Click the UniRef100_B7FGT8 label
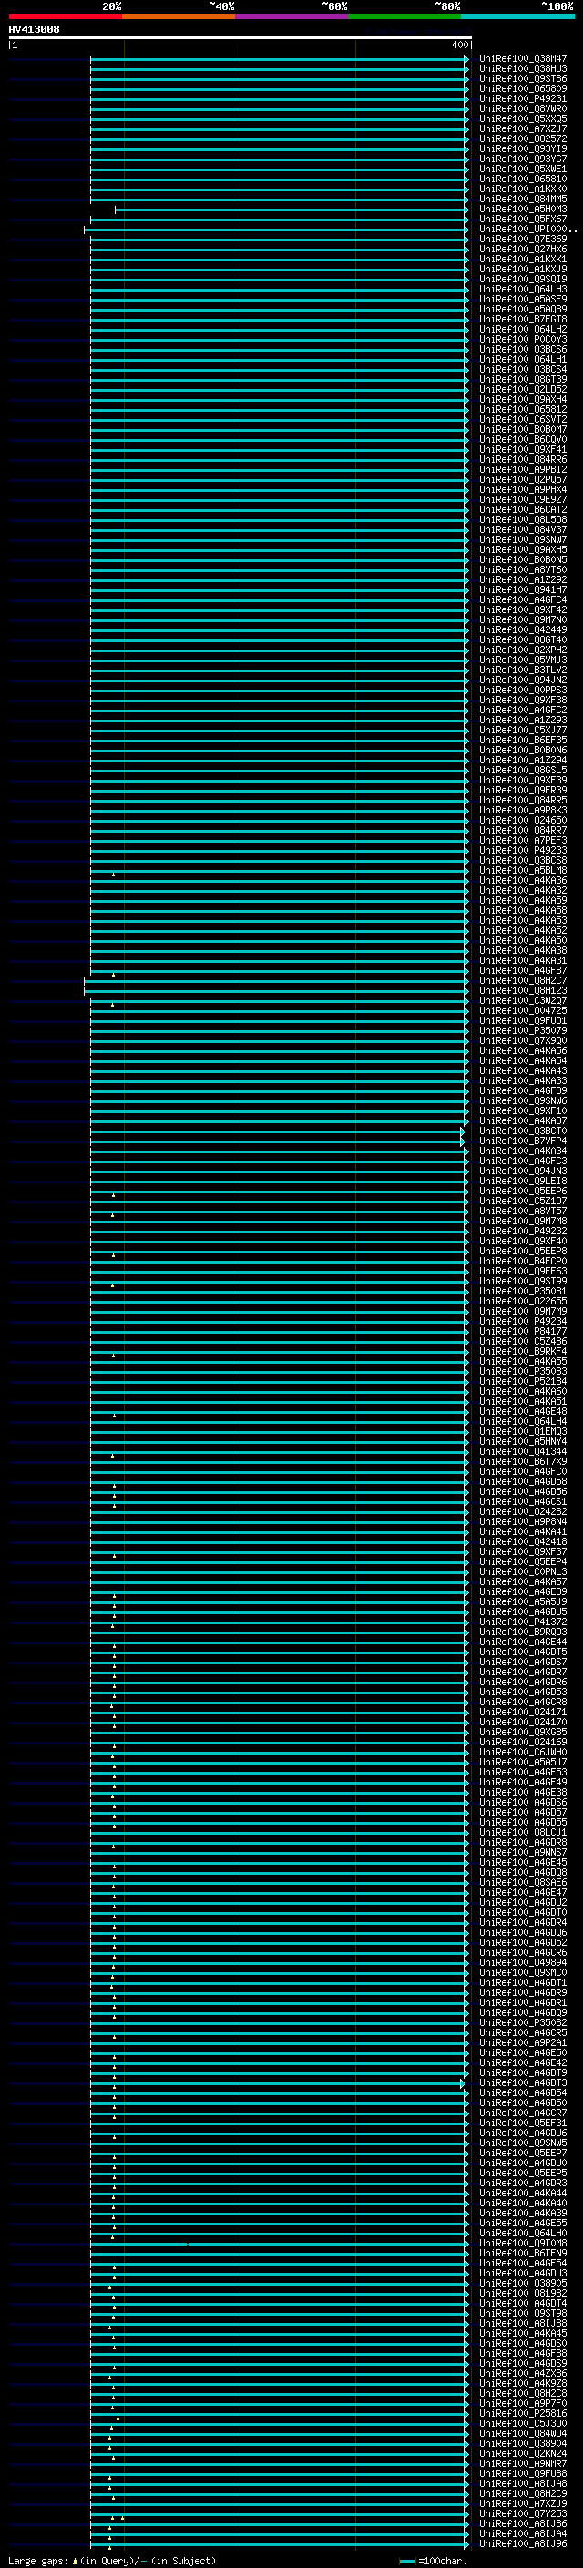This screenshot has height=2568, width=583. click(523, 319)
